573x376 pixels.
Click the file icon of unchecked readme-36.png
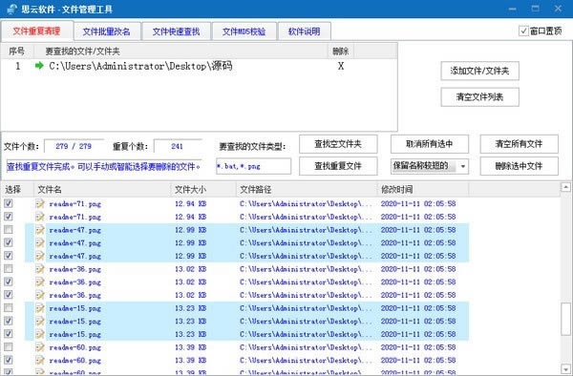pyautogui.click(x=40, y=269)
